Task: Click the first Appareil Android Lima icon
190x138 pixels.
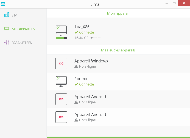Action: 61,99
